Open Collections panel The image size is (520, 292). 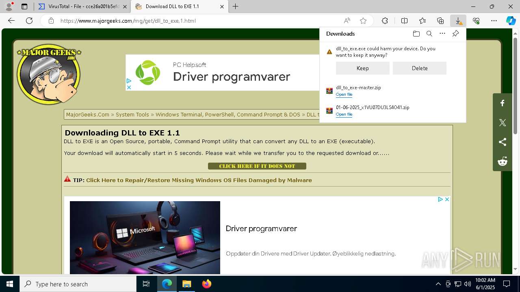coord(440,21)
